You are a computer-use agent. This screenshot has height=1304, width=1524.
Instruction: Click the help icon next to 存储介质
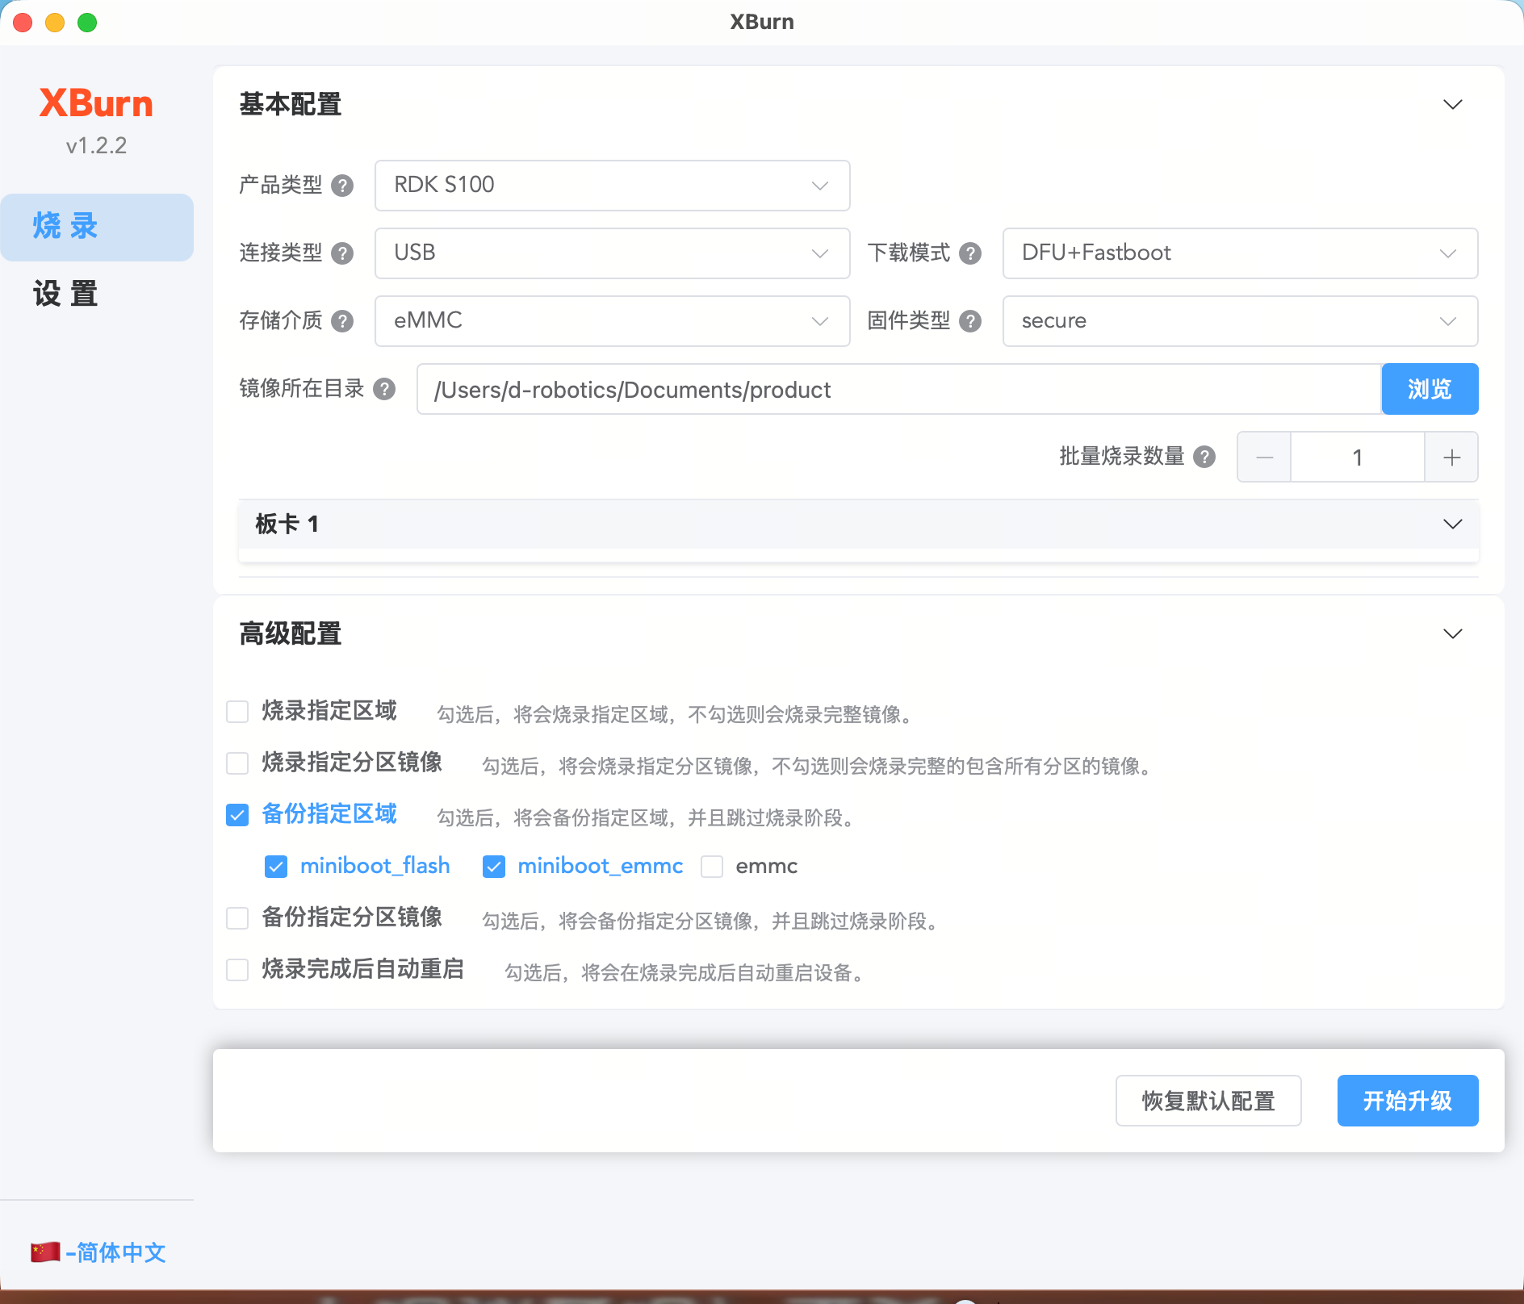[x=342, y=321]
